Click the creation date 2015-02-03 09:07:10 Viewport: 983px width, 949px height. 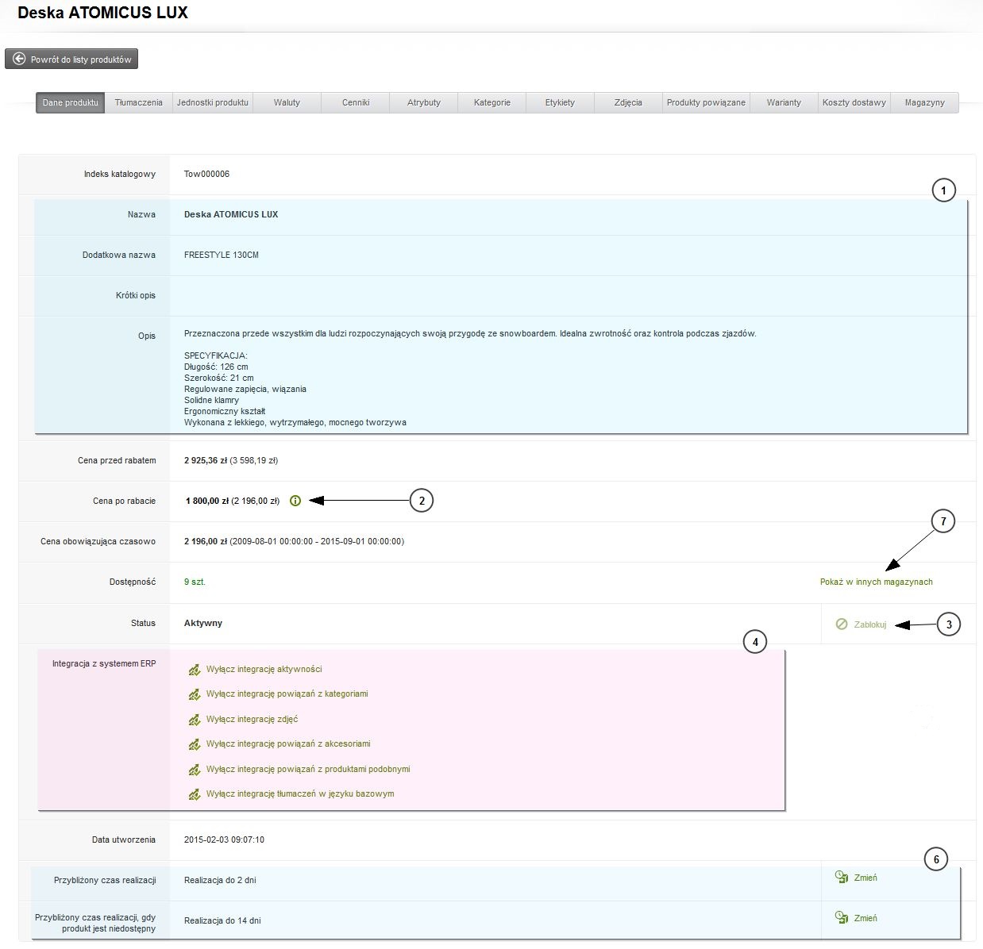(x=224, y=839)
